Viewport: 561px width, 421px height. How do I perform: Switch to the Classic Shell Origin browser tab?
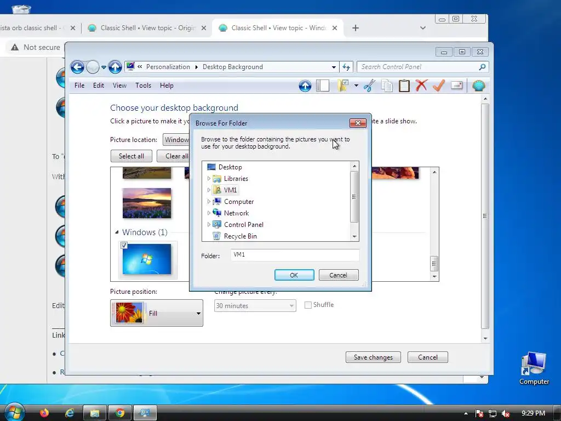click(147, 28)
